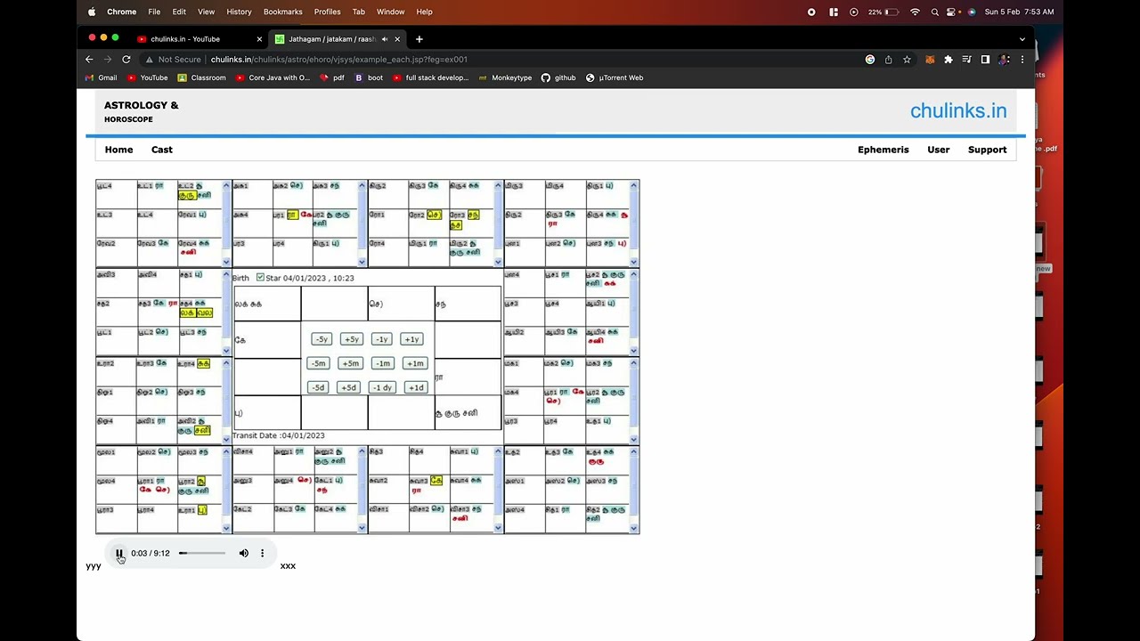Viewport: 1140px width, 641px height.
Task: Open Spotlight search in menu bar
Action: pyautogui.click(x=934, y=12)
